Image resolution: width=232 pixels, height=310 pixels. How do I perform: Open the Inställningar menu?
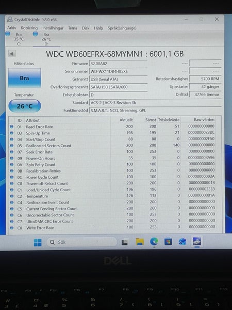coord(53,28)
